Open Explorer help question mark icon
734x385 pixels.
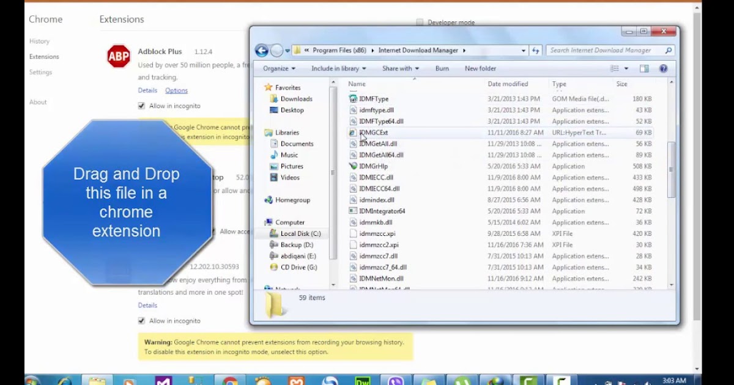coord(664,68)
